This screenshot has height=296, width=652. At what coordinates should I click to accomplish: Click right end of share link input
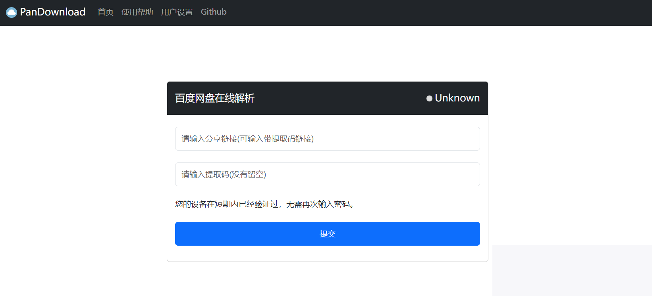[469, 139]
